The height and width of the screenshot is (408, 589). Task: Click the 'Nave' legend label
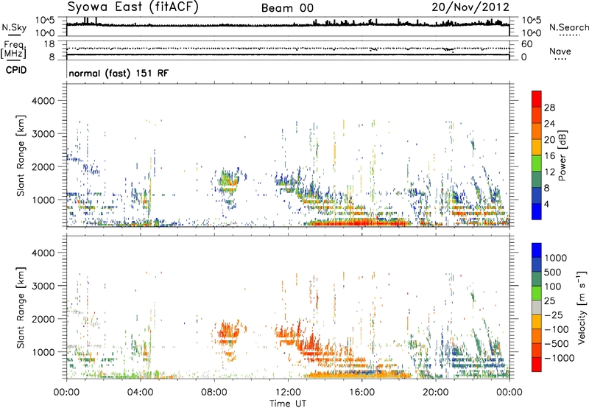coord(560,51)
